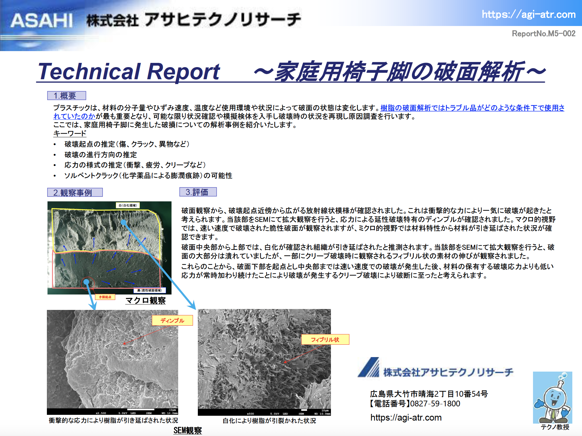Click the 破壊の進行方向の推定 bullet item

100,155
